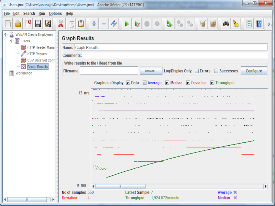Search with the binoculars icon

pos(226,23)
